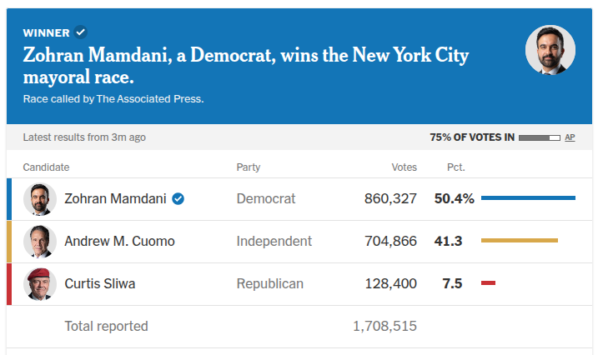
Task: Select the Andrew M. Cuomo name
Action: tap(119, 242)
